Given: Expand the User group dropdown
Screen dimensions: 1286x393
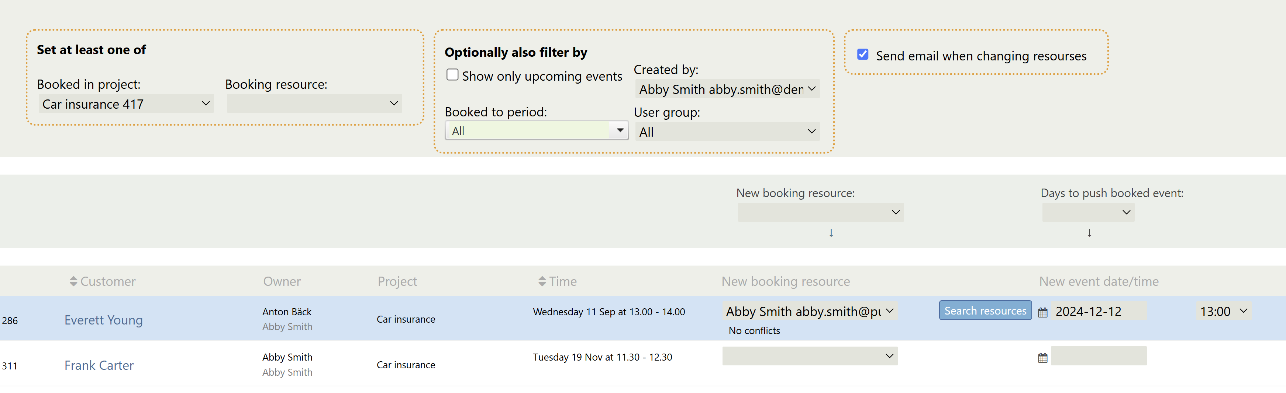Looking at the screenshot, I should click(727, 132).
